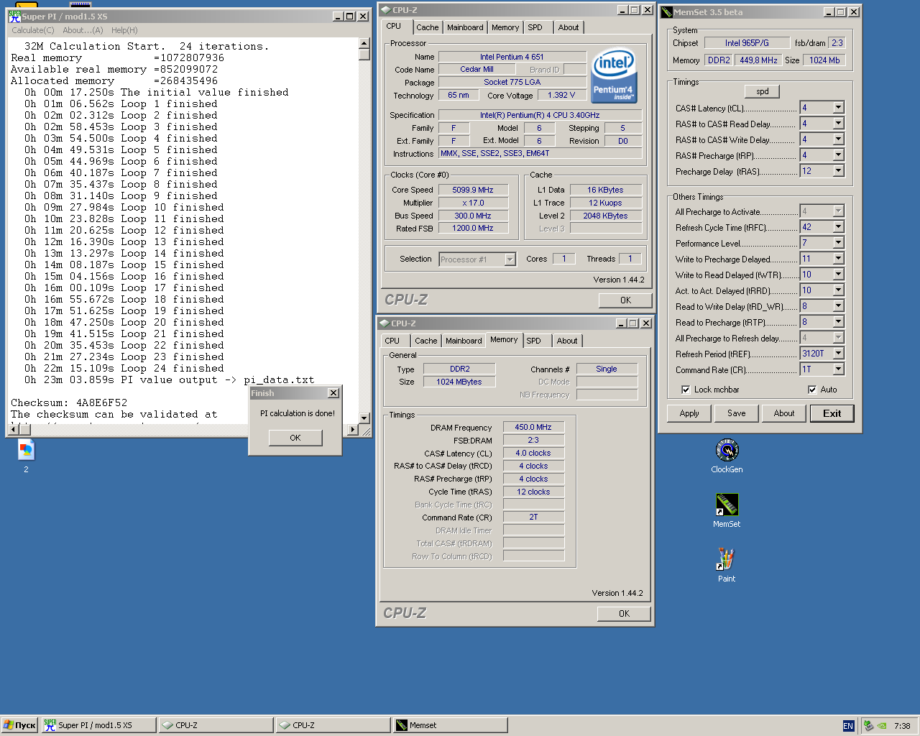Open the Write to Read Delayed (tWTR) dropdown
The width and height of the screenshot is (920, 736).
point(838,275)
